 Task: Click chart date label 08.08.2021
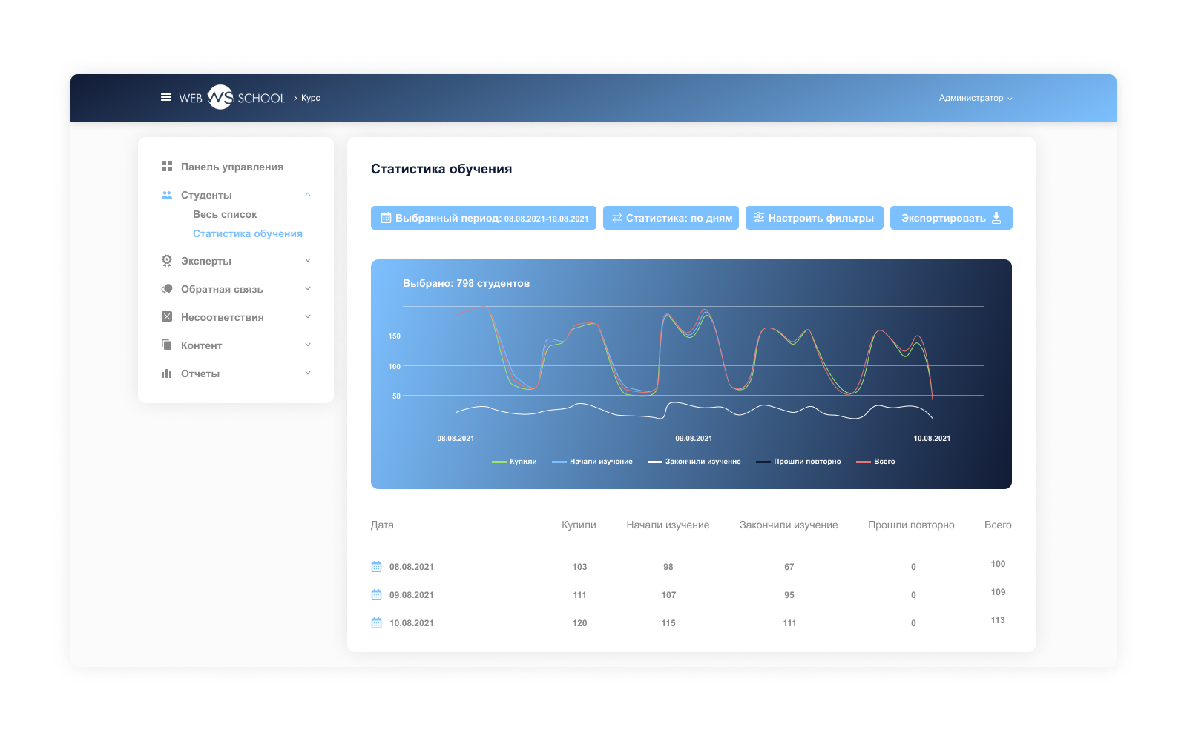[x=456, y=439]
